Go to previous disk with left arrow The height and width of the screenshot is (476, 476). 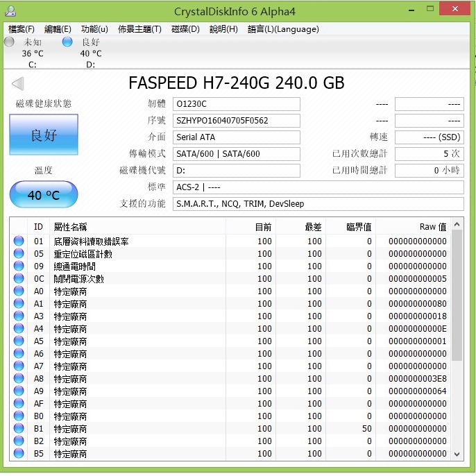(17, 83)
